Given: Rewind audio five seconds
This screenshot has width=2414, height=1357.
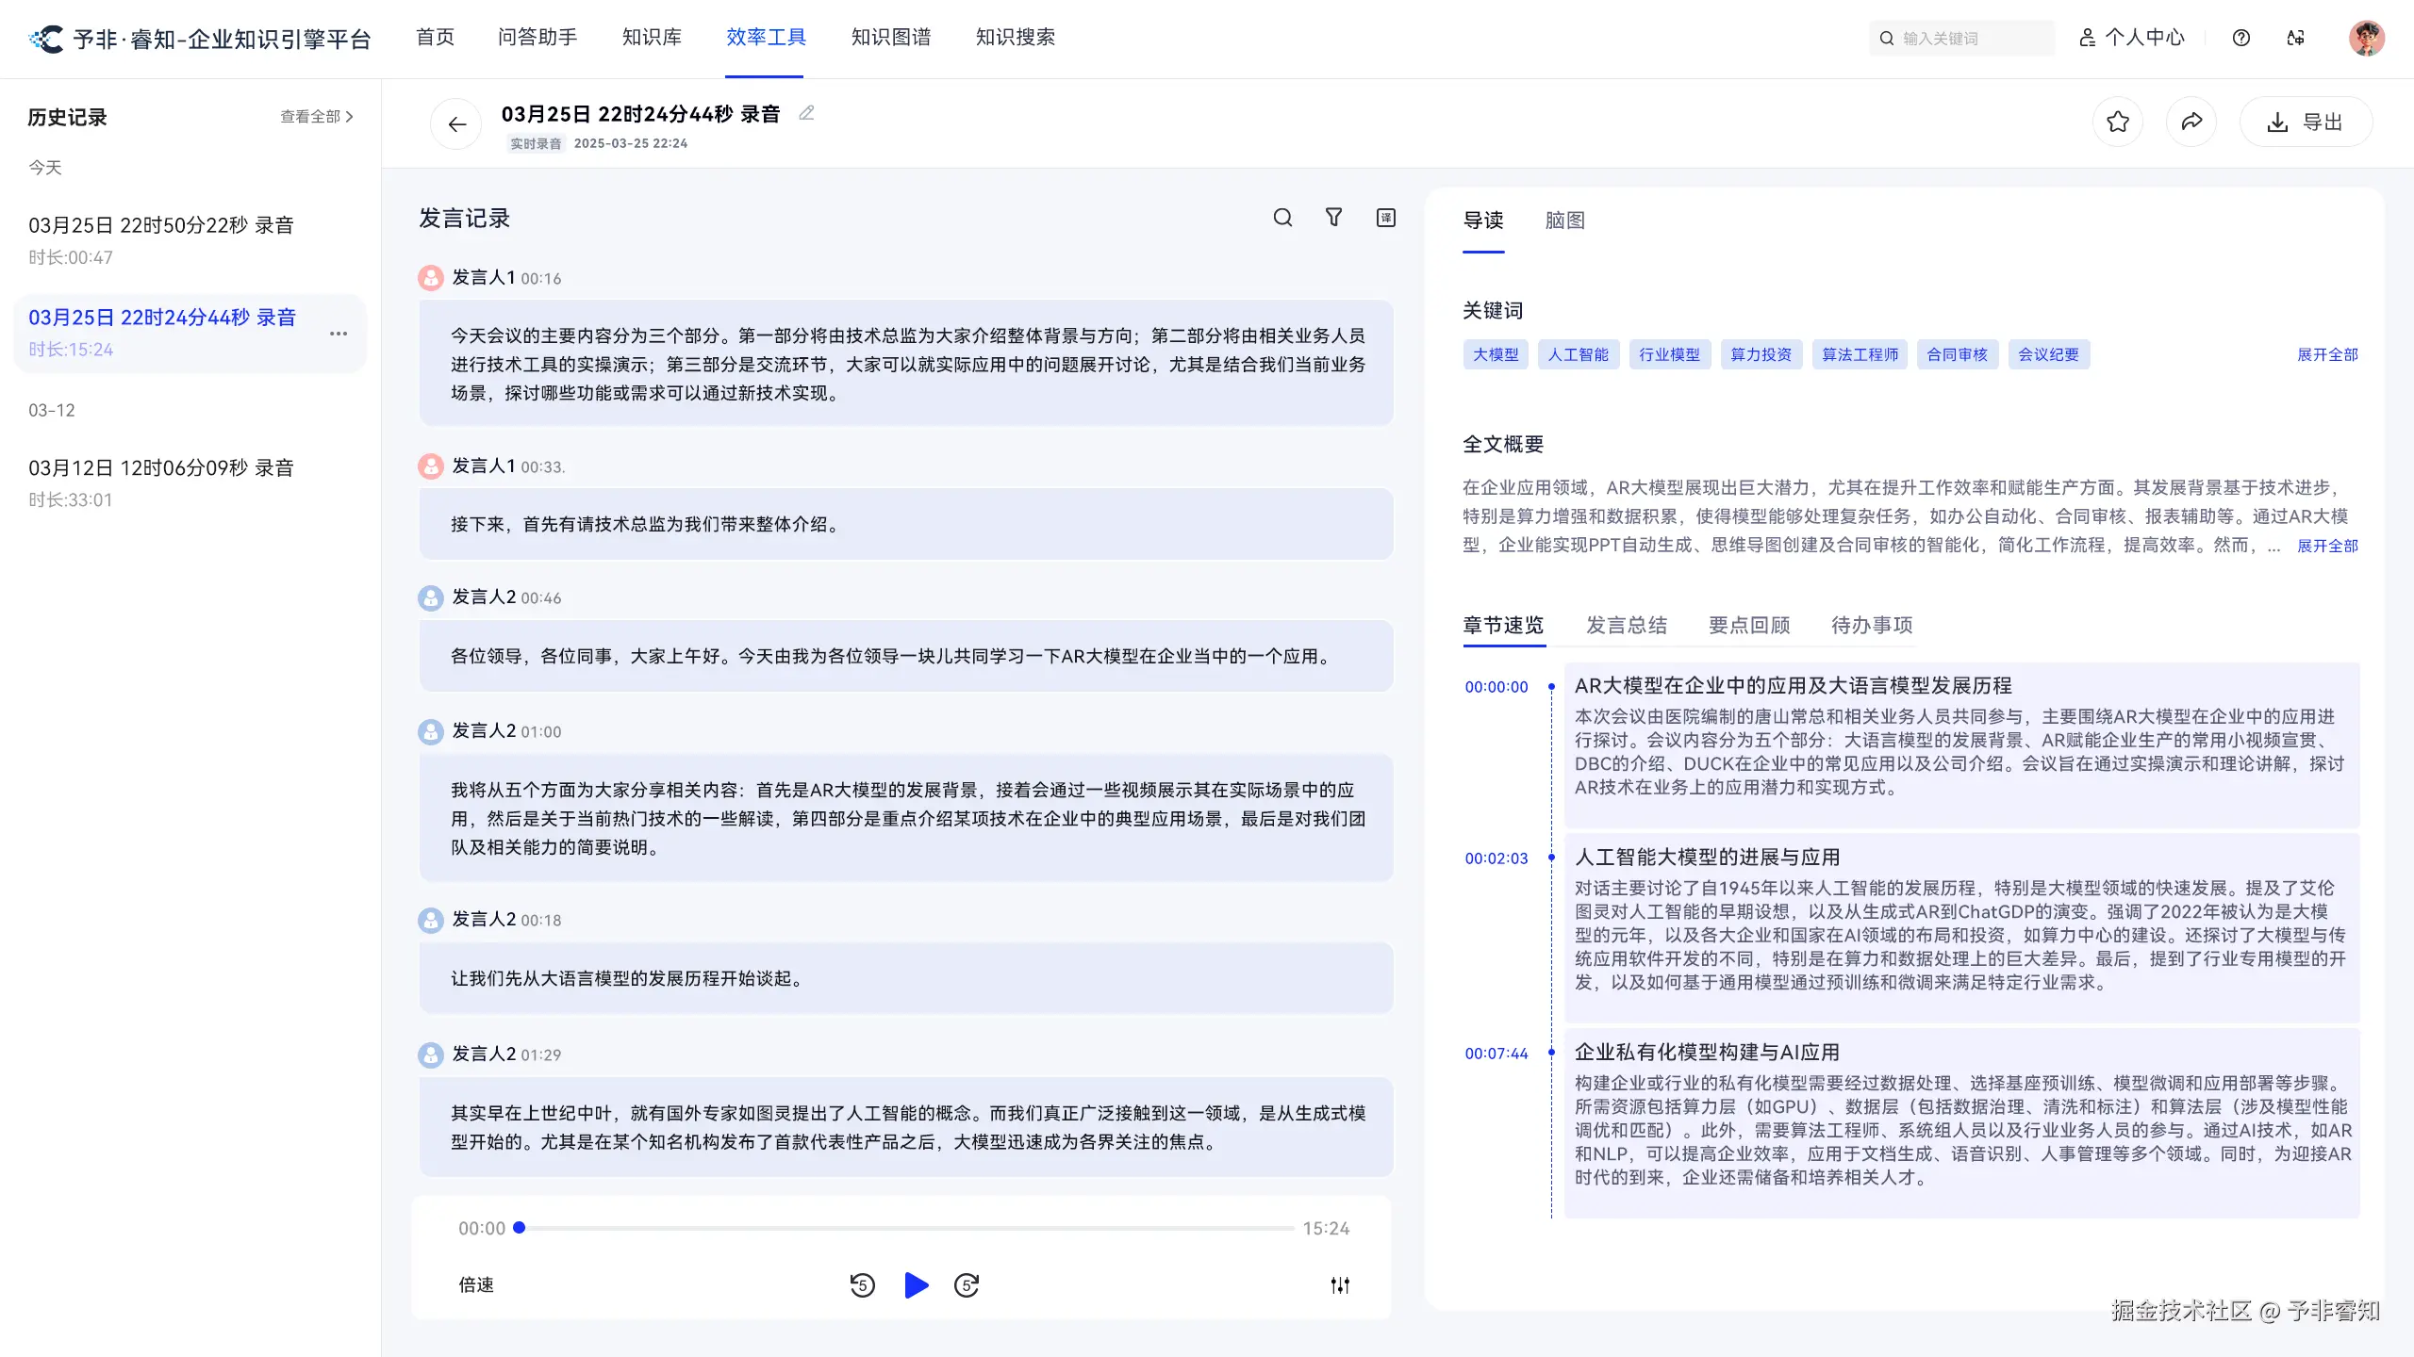Looking at the screenshot, I should (862, 1284).
